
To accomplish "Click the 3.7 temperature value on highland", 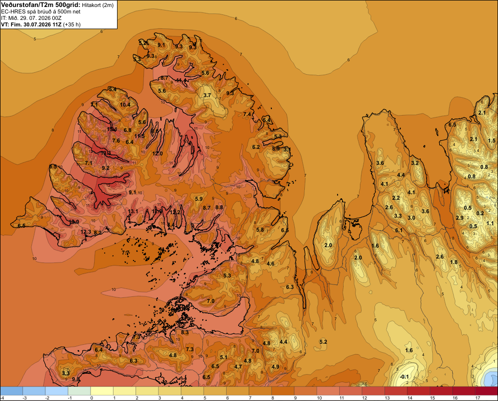I will 207,95.
